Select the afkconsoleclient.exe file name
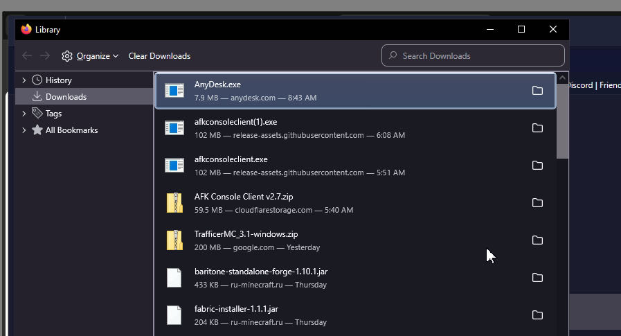The height and width of the screenshot is (336, 621). [231, 159]
